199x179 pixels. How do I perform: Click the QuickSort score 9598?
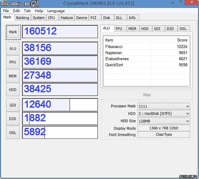pos(183,65)
